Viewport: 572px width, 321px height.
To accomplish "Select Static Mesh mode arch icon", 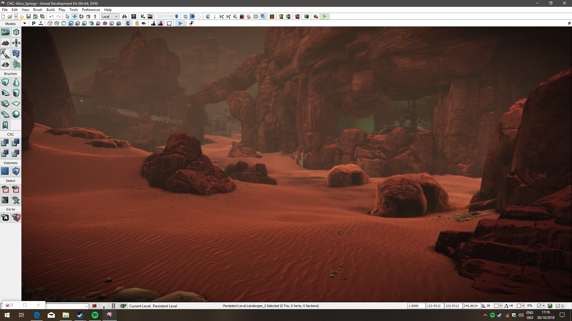I will point(16,53).
